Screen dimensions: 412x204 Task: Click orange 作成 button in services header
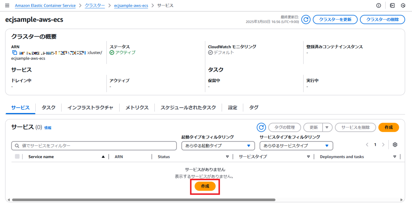pos(389,128)
